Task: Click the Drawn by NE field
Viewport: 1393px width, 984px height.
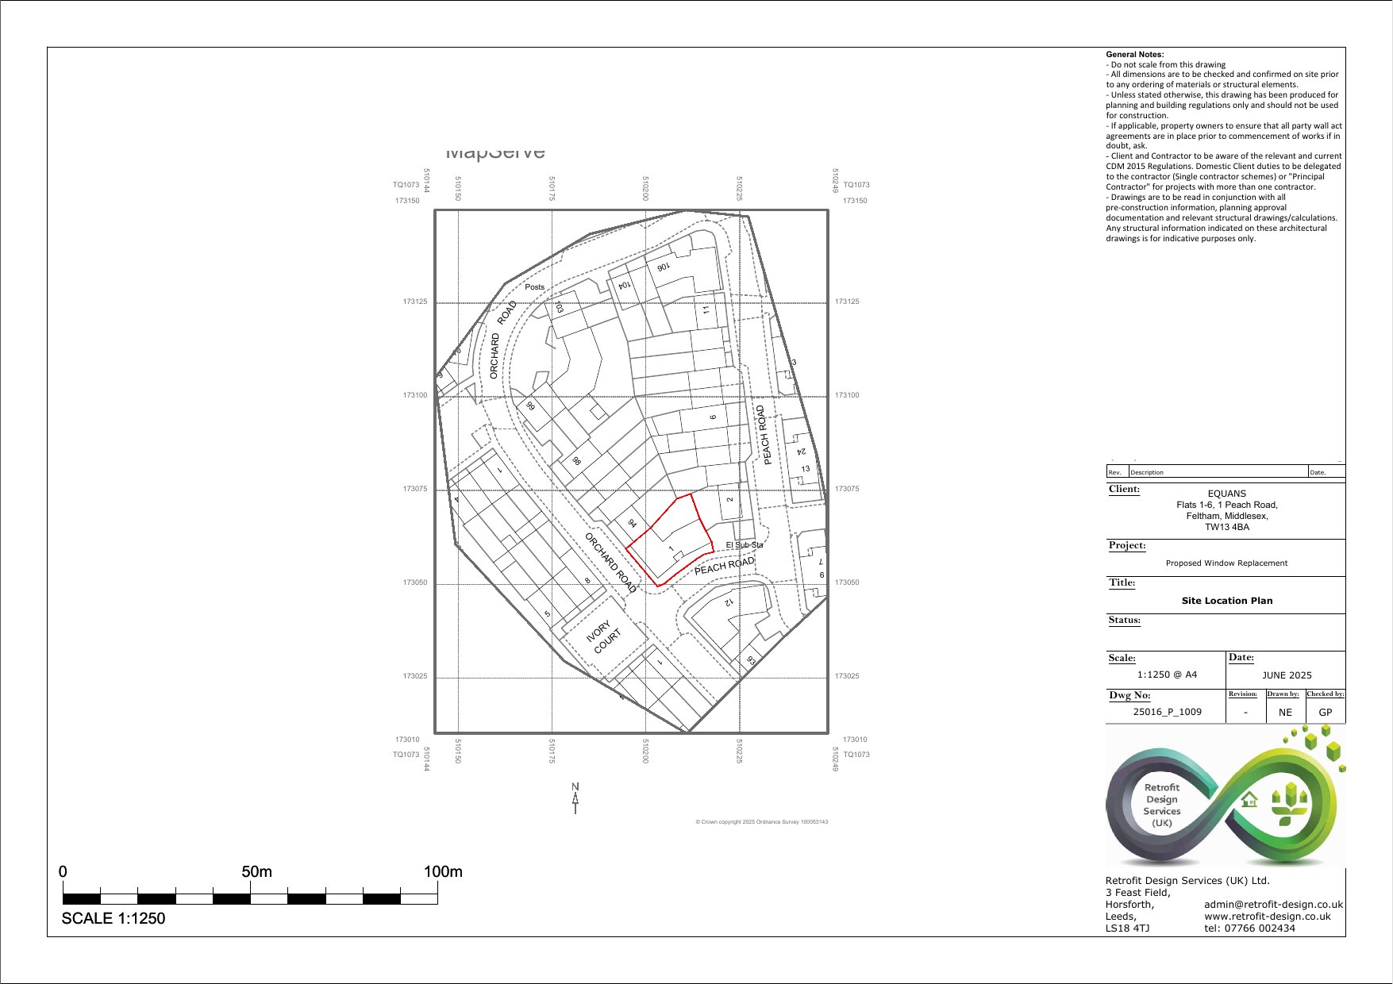Action: tap(1285, 713)
